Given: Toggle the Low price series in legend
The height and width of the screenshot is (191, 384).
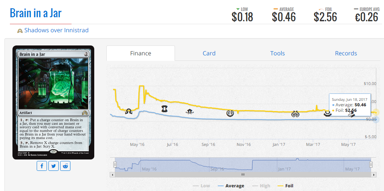Looking at the screenshot, I should click(202, 186).
